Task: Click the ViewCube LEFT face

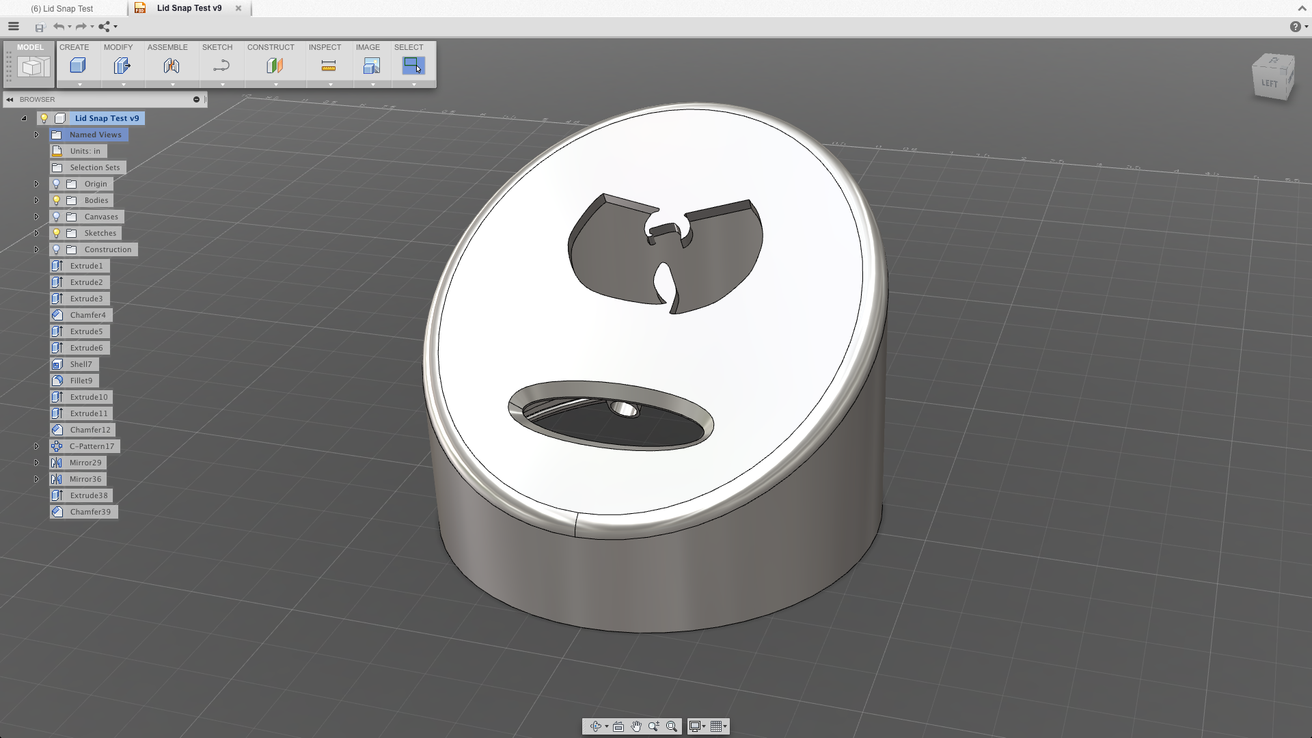Action: coord(1269,83)
